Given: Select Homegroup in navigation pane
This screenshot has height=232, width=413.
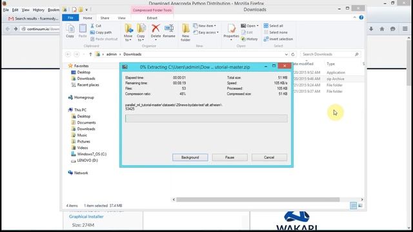Looking at the screenshot, I should 84,97.
